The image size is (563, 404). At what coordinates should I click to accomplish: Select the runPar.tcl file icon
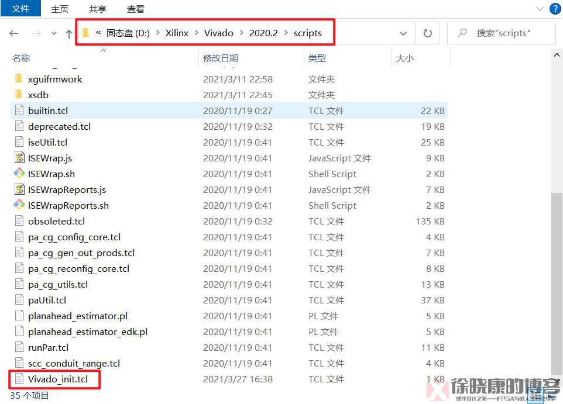click(x=19, y=347)
